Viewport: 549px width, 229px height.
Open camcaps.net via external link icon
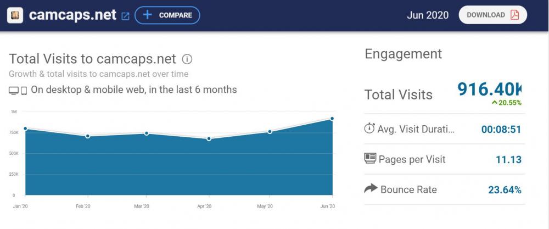(x=125, y=16)
